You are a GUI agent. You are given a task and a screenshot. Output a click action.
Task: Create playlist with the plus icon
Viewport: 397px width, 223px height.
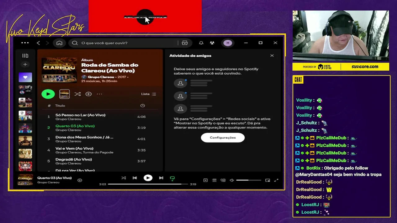25,64
